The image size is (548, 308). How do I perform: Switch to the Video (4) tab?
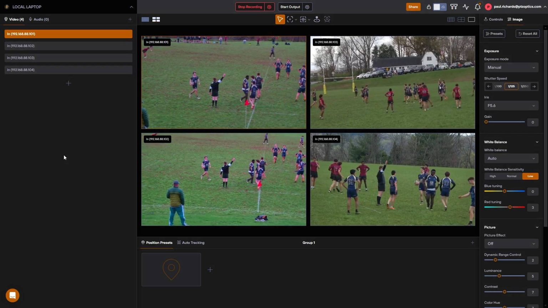pos(14,19)
